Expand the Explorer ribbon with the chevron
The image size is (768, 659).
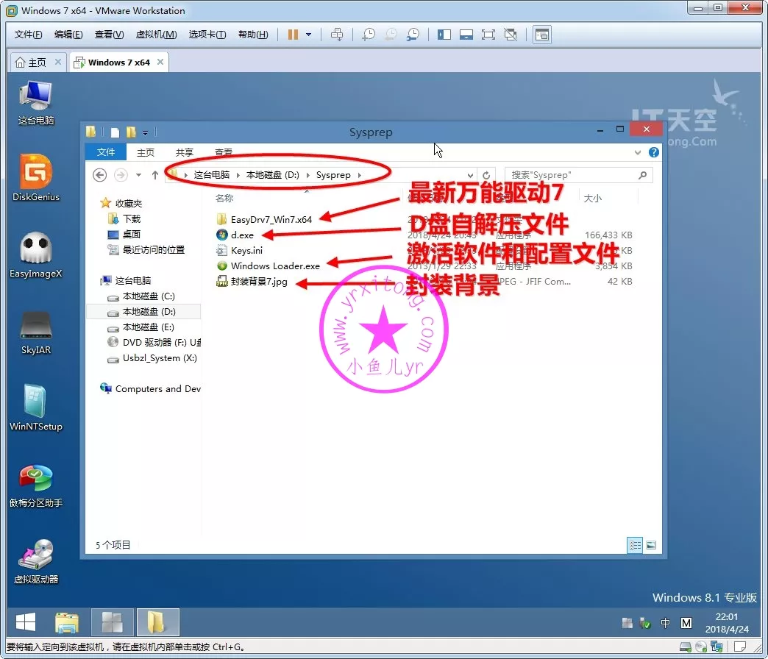639,152
